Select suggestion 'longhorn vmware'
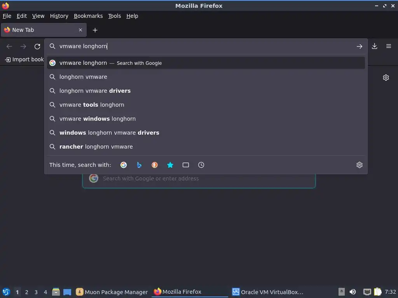398x298 pixels. pyautogui.click(x=206, y=77)
